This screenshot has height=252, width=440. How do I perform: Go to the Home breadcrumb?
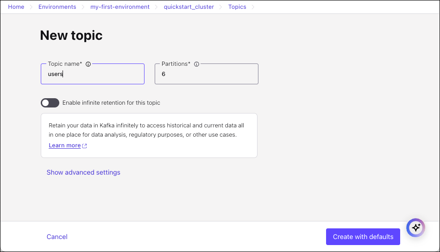pyautogui.click(x=16, y=7)
